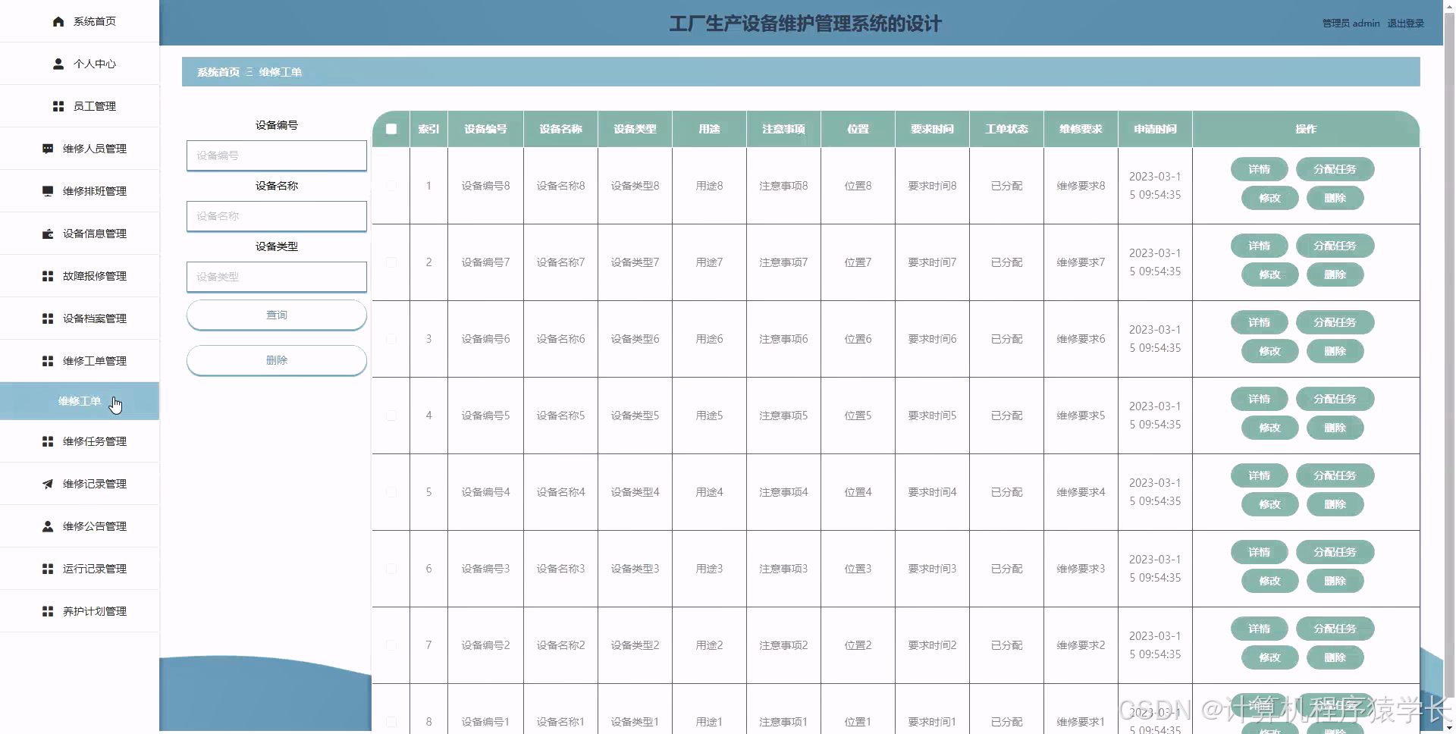Open 详情 for the 设备编号7 row

click(1259, 246)
